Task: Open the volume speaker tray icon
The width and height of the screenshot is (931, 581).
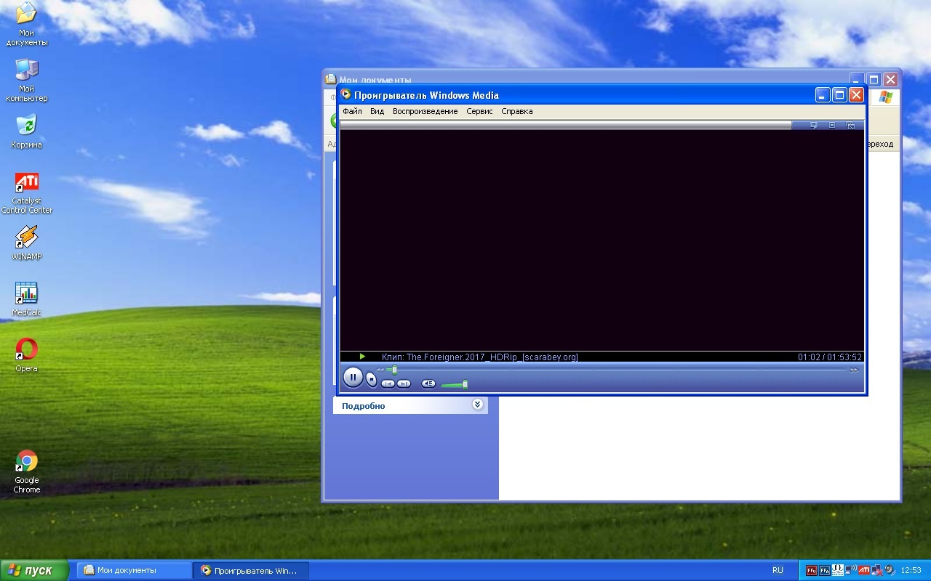Action: click(889, 570)
